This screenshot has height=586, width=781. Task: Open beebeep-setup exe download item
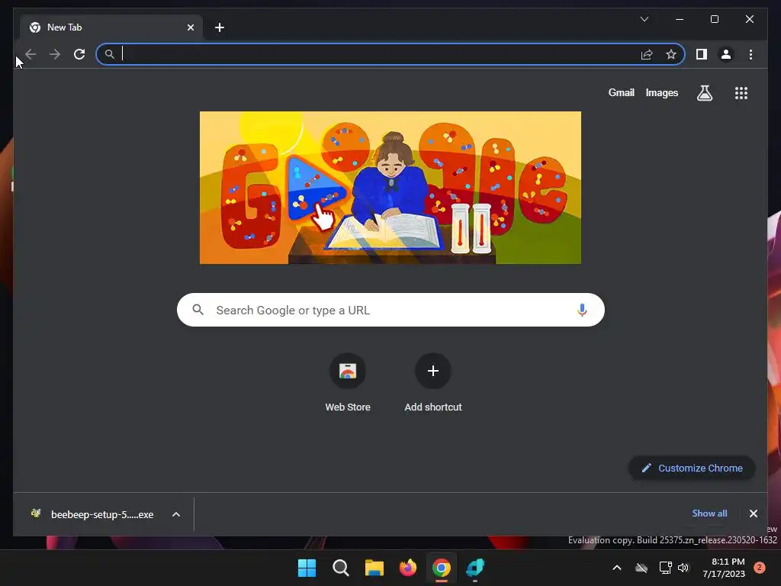[92, 514]
